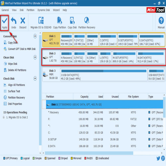This screenshot has width=166, height=166.
Task: Collapse the Convert Disk section
Action: pos(35,36)
